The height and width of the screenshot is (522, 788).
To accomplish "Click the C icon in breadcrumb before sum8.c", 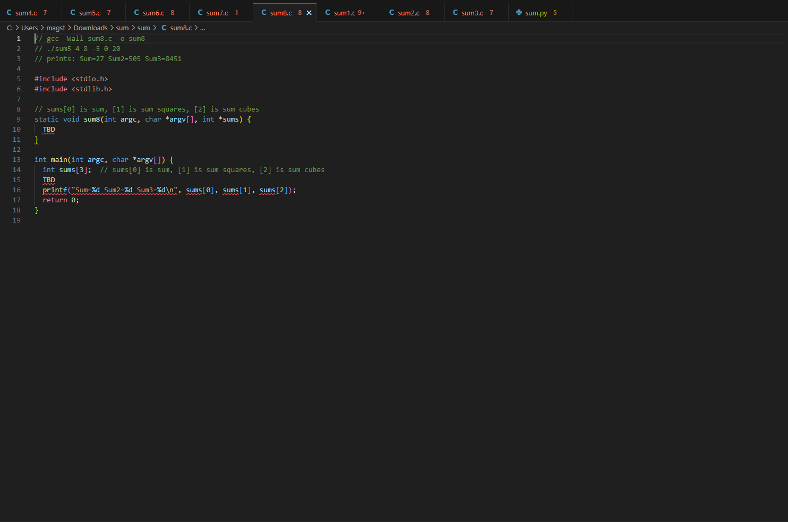I will click(x=164, y=28).
